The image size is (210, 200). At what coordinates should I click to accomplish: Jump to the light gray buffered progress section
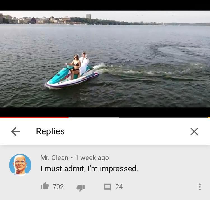tap(94, 117)
